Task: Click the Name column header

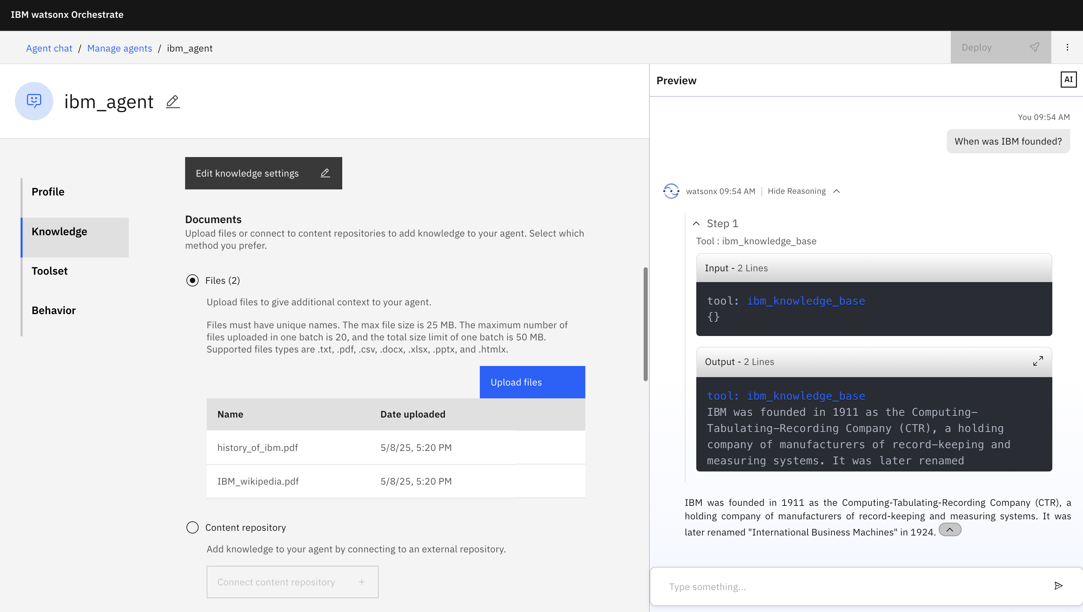Action: (x=230, y=415)
